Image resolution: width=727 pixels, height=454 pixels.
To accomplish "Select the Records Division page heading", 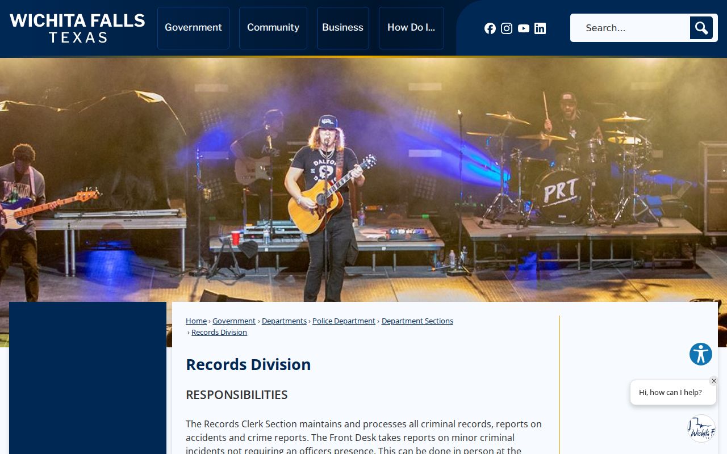I will tap(248, 364).
